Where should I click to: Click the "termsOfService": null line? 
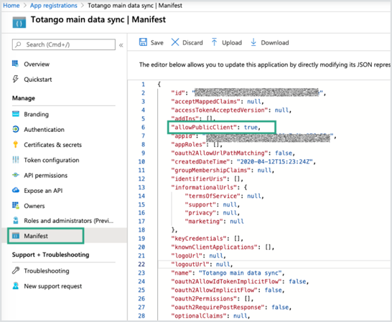(x=224, y=196)
